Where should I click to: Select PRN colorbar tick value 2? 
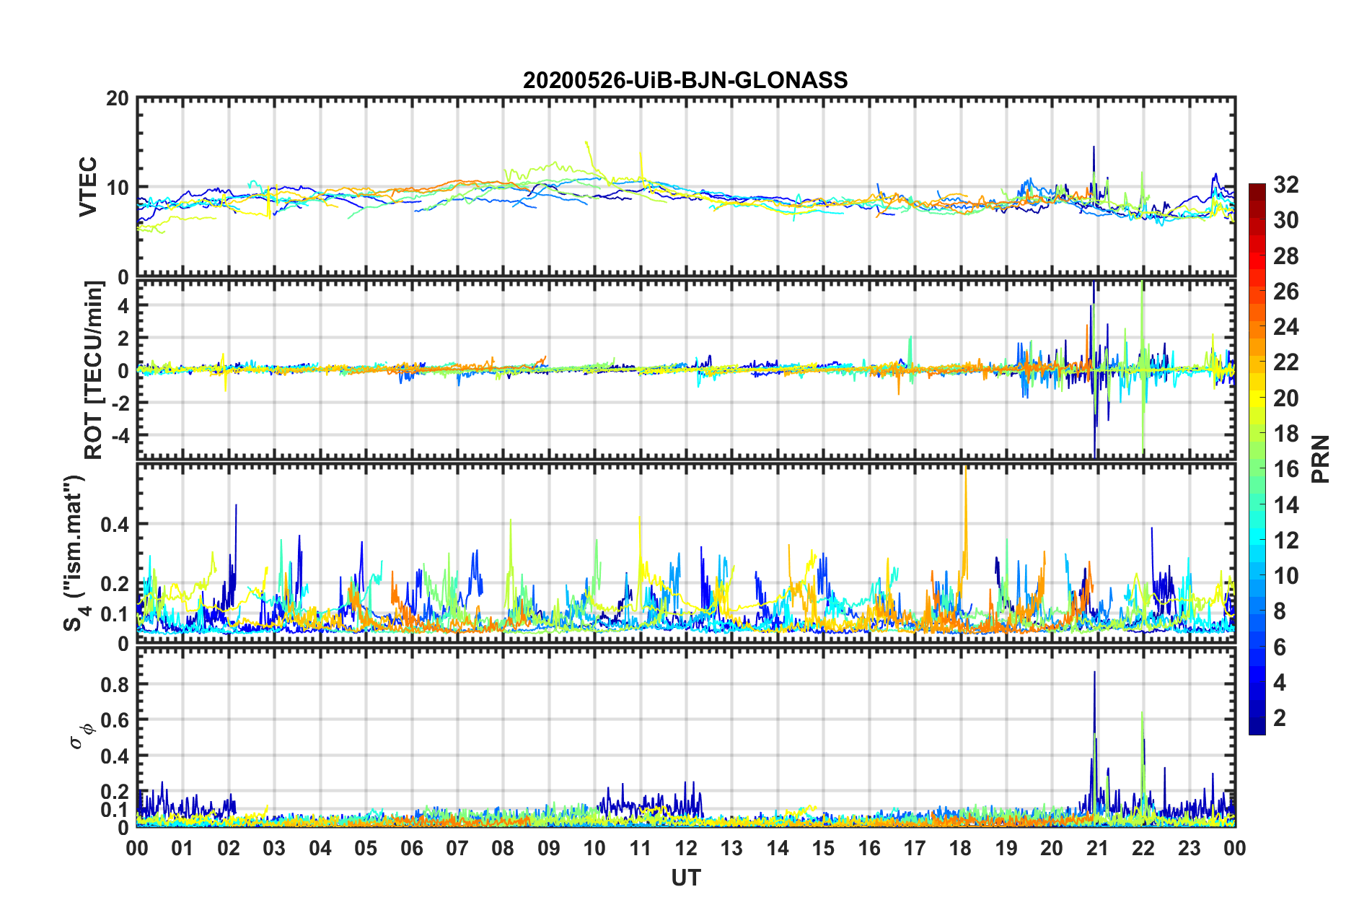coord(1280,718)
